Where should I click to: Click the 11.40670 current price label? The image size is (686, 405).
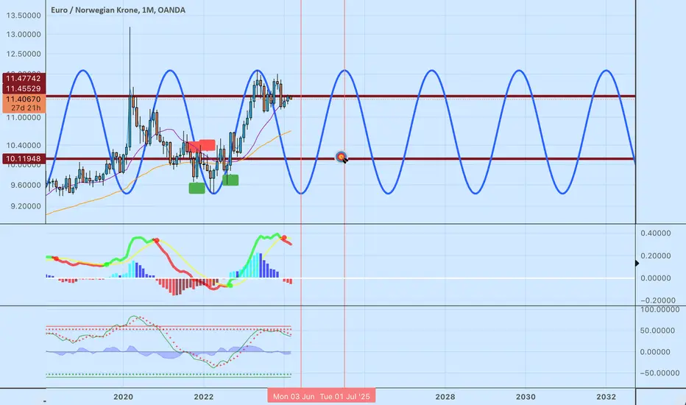tap(24, 99)
